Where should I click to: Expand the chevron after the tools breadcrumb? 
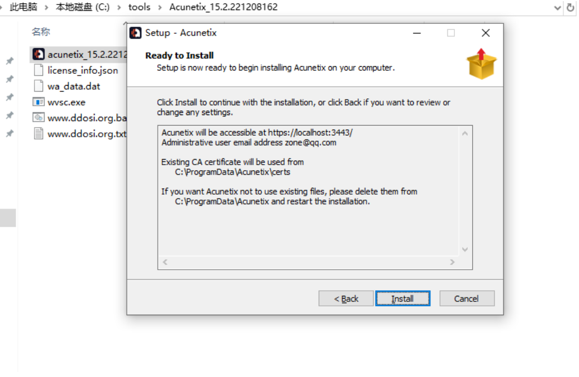[160, 7]
